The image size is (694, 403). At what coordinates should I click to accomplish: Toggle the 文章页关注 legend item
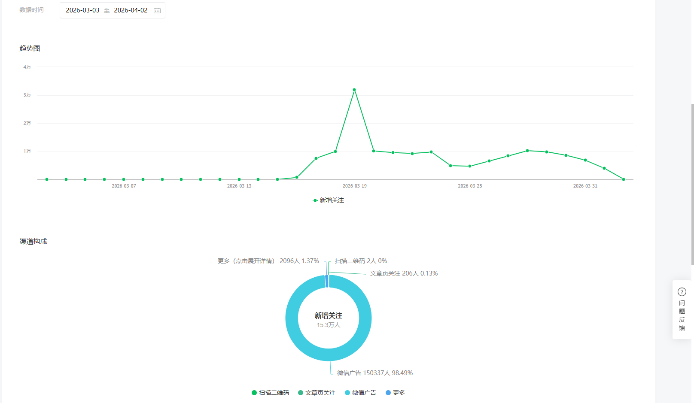pyautogui.click(x=317, y=393)
